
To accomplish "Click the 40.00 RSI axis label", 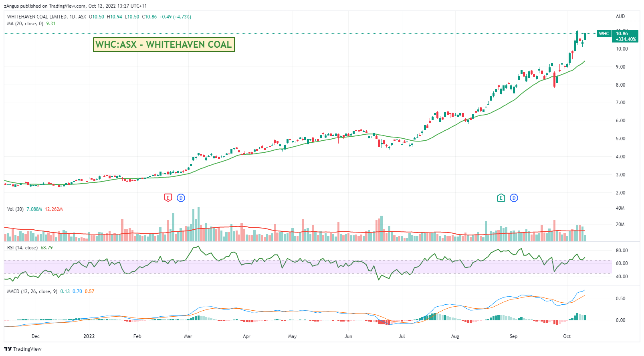I will 622,277.
